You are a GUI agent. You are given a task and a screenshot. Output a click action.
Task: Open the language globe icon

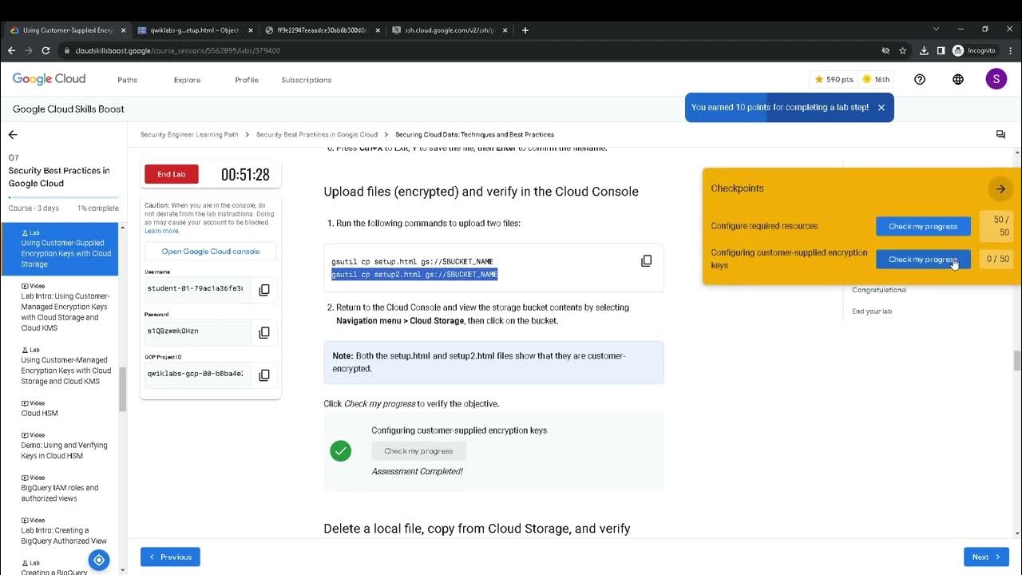(x=958, y=79)
